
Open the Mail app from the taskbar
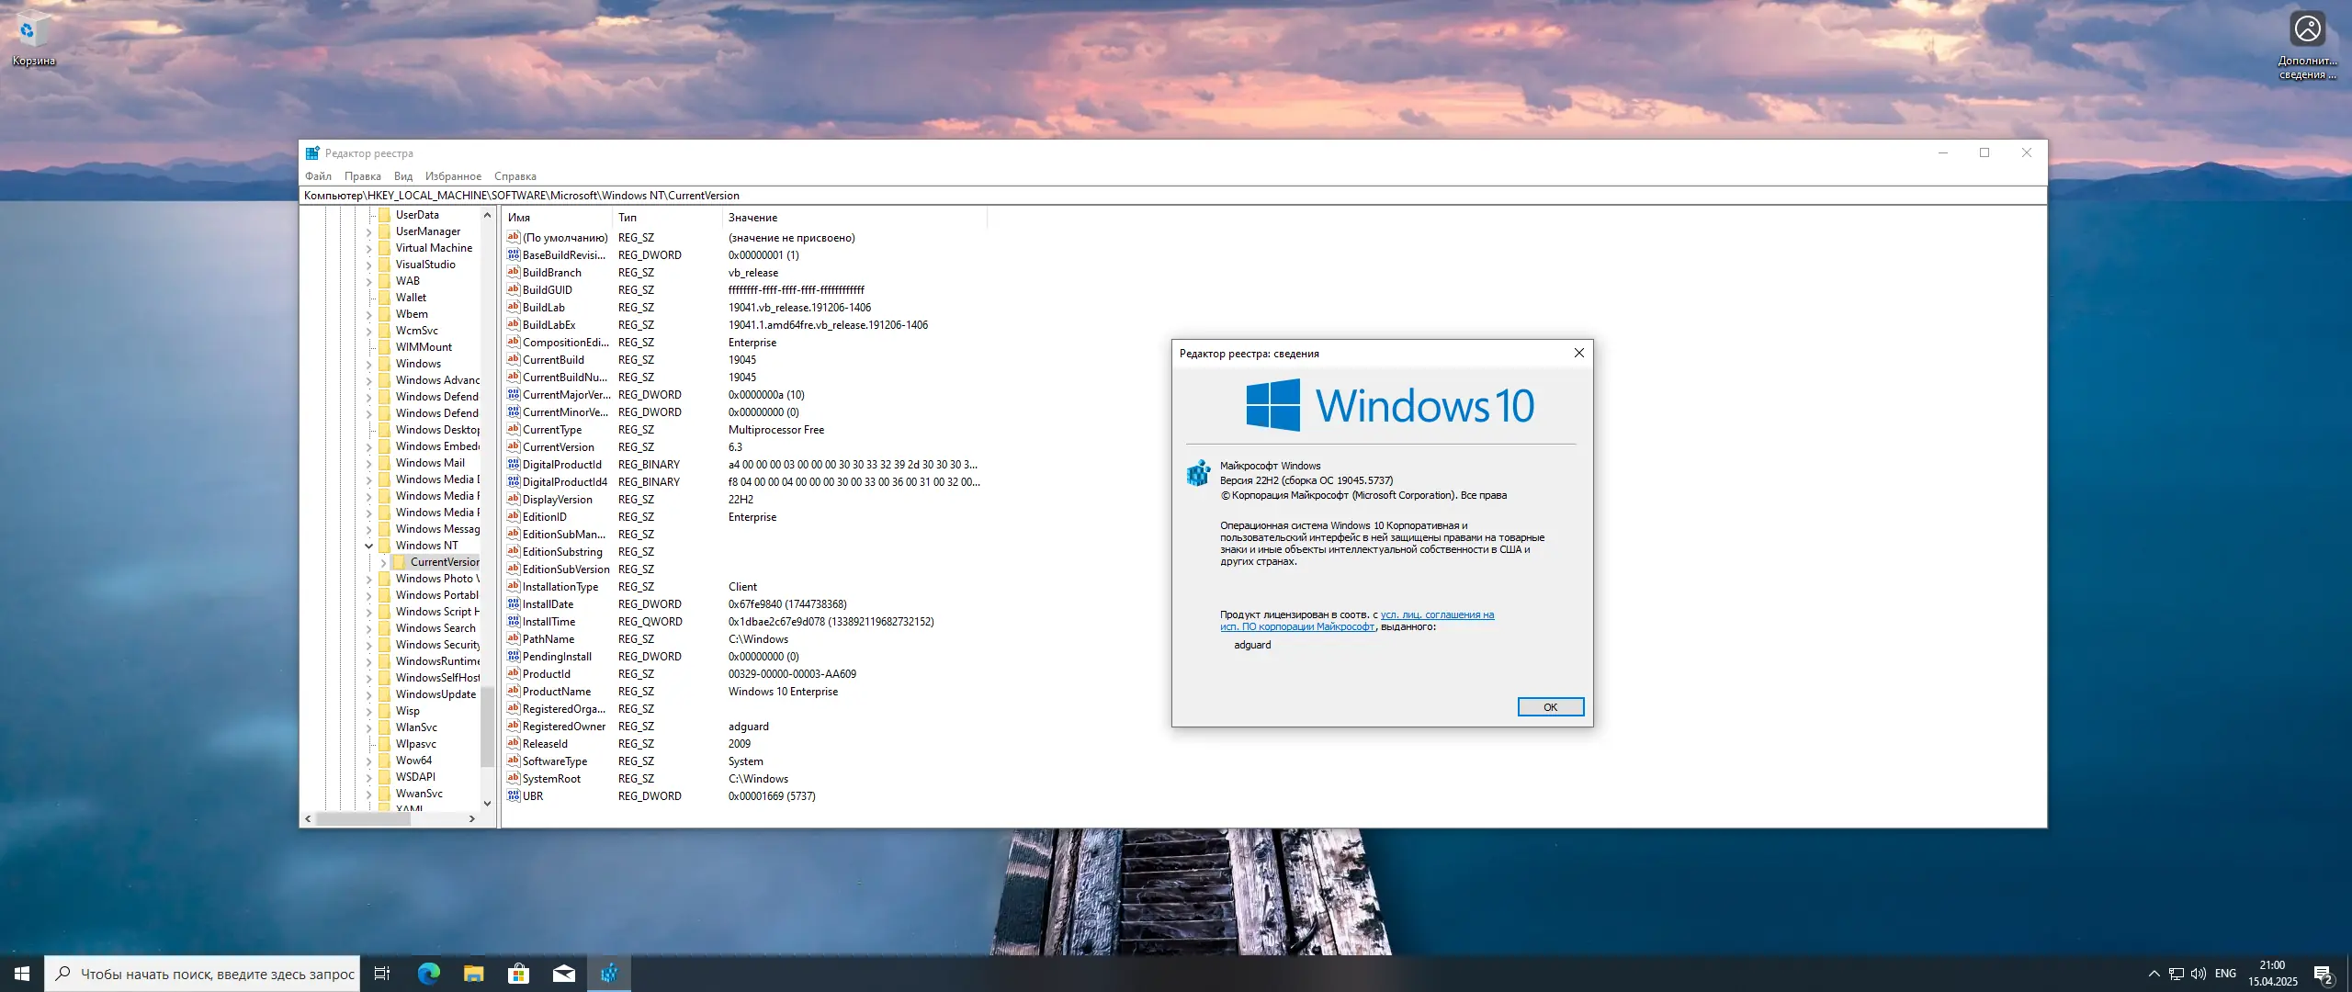click(x=563, y=974)
